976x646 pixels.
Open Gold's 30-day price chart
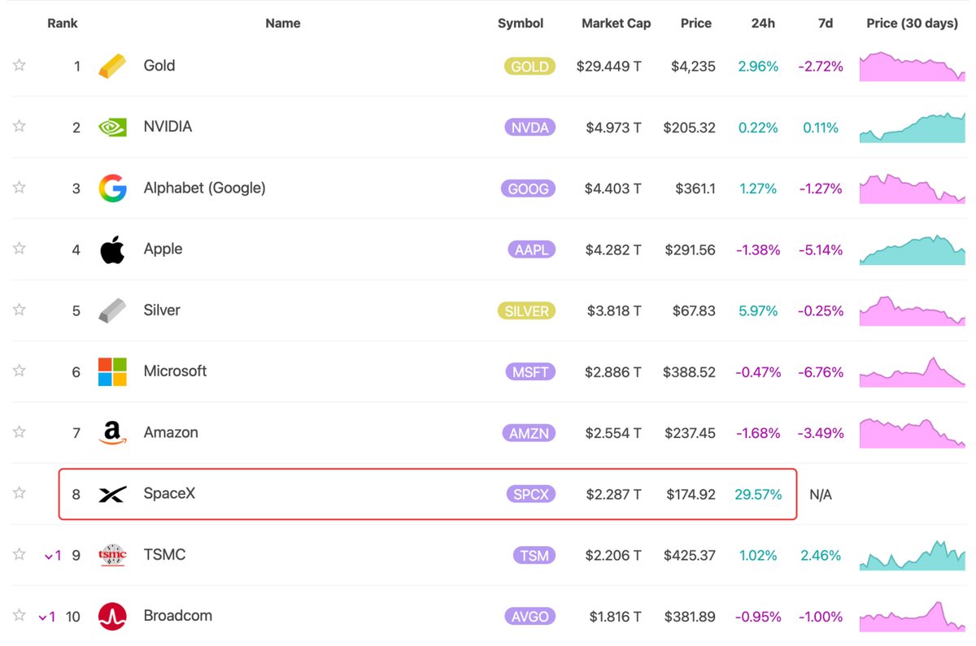point(913,67)
